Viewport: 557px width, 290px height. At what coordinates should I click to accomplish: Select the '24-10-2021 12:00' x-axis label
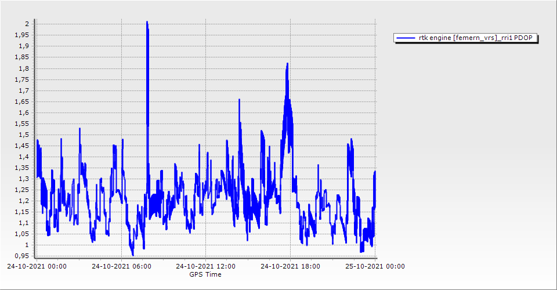206,267
